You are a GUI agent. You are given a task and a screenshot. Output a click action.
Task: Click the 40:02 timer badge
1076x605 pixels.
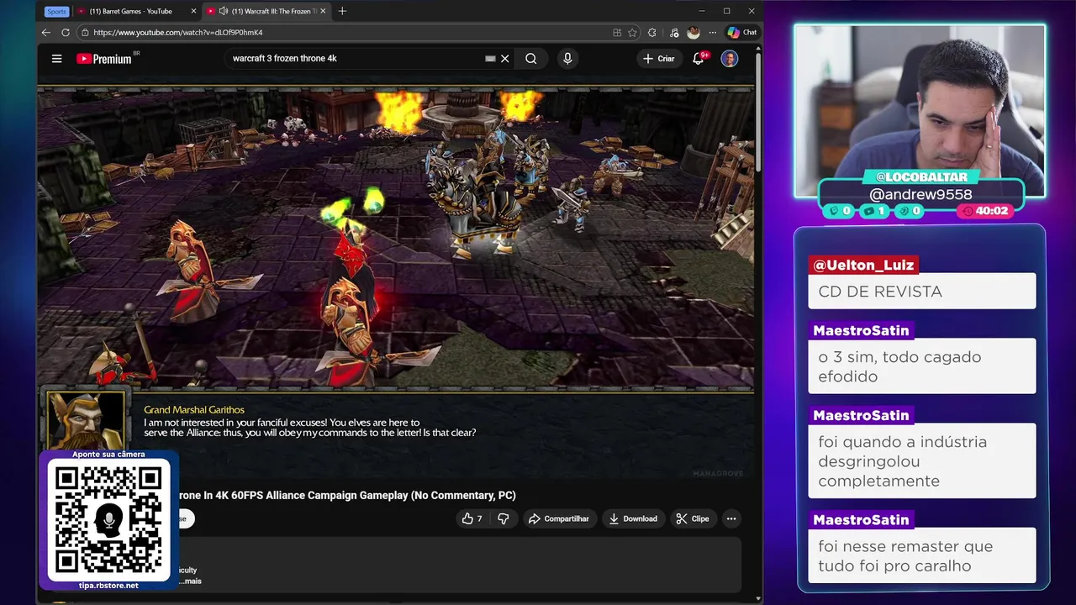[x=986, y=211]
